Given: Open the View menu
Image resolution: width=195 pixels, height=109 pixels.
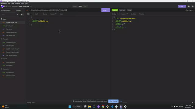Looking at the screenshot, I should tap(12, 3).
